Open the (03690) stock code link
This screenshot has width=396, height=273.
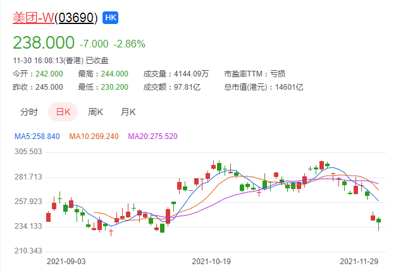tap(76, 18)
